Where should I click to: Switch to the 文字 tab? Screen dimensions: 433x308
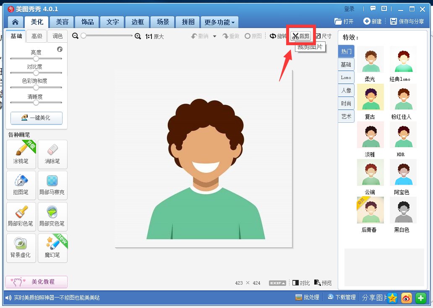click(x=113, y=22)
